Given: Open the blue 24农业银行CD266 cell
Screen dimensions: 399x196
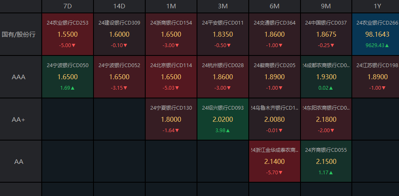Looking at the screenshot, I should [x=376, y=34].
